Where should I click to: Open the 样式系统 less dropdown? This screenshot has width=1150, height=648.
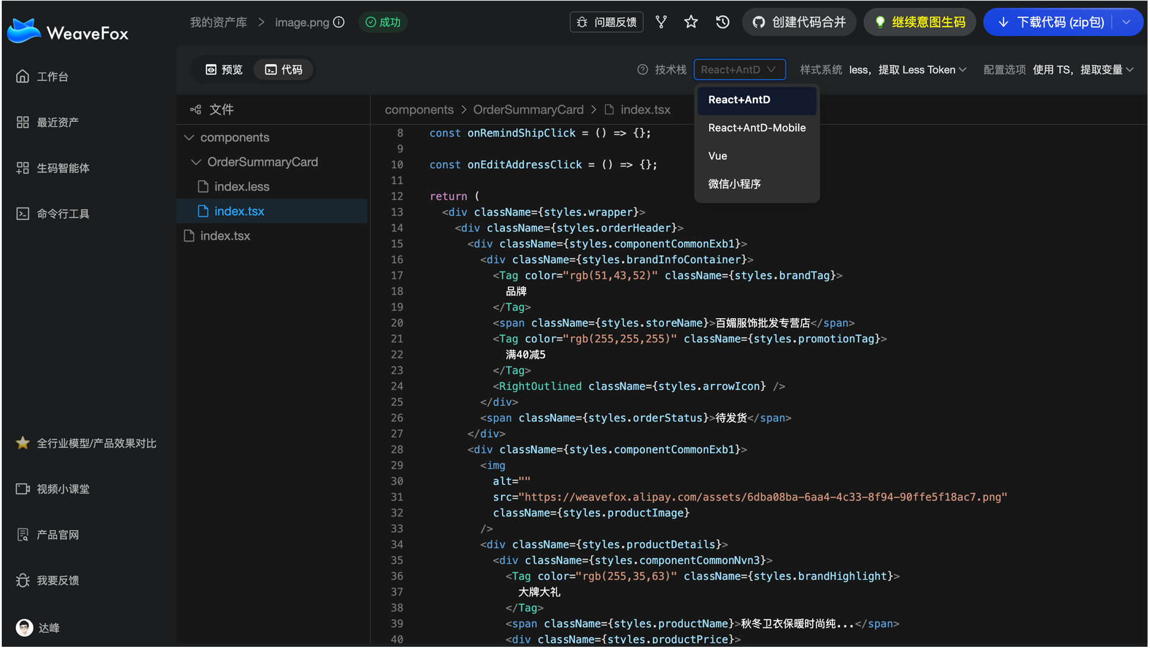tap(908, 69)
